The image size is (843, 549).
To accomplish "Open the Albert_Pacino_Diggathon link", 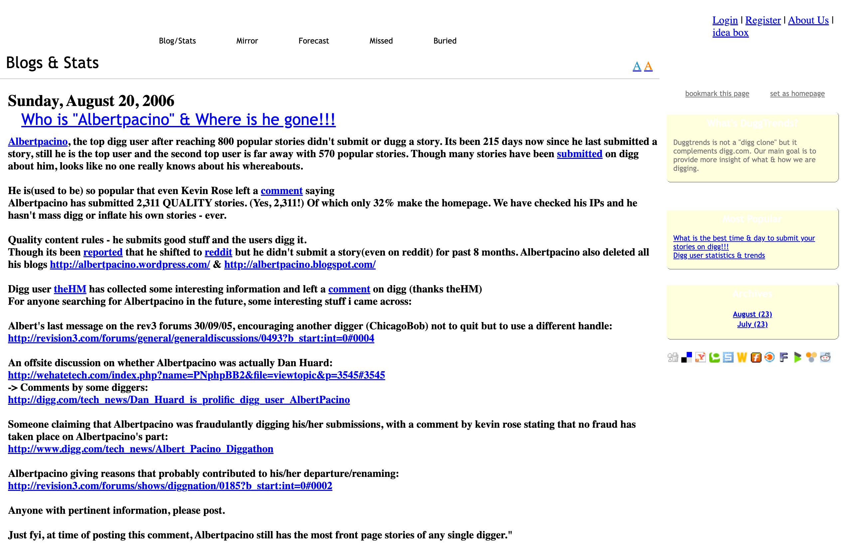I will (141, 449).
